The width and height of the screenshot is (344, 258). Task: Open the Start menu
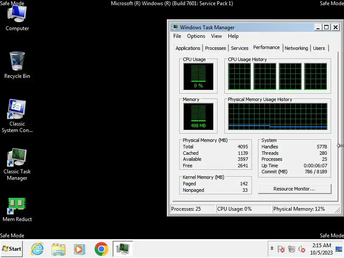pyautogui.click(x=12, y=249)
